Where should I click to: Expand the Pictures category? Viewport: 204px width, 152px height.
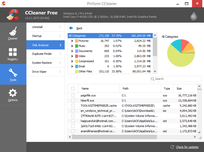72,41
